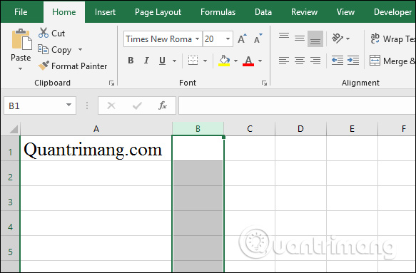Image resolution: width=416 pixels, height=273 pixels.
Task: Click Decrease Indent icon
Action: 338,61
